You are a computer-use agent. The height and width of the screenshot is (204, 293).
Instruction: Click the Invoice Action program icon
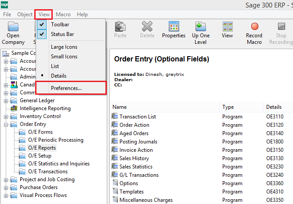[x=115, y=150]
